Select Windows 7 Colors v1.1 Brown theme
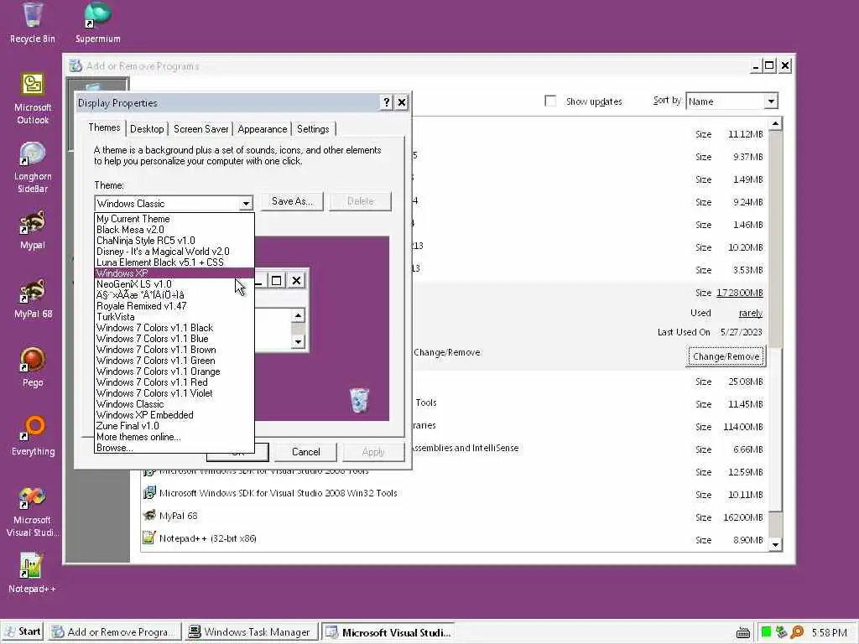The height and width of the screenshot is (644, 859). click(174, 350)
